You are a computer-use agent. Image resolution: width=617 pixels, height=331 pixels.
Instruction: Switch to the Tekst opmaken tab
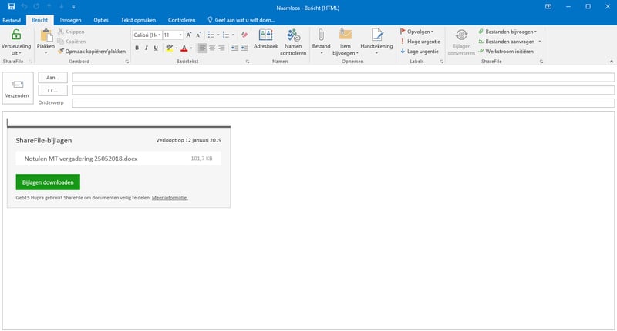pyautogui.click(x=138, y=20)
